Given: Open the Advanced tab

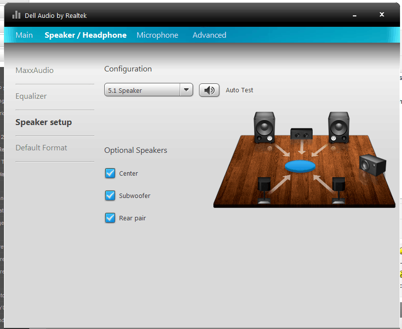Looking at the screenshot, I should coord(209,35).
